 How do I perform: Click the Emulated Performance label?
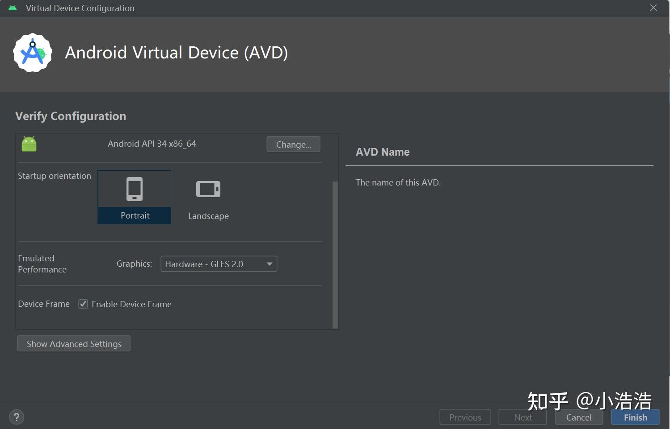coord(42,264)
